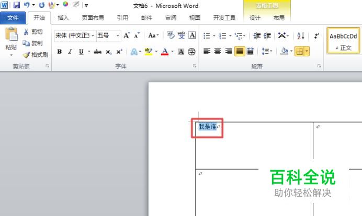Screen dimensions: 362x216
Task: Toggle Show/Hide paragraph marks icon
Action: pos(316,35)
